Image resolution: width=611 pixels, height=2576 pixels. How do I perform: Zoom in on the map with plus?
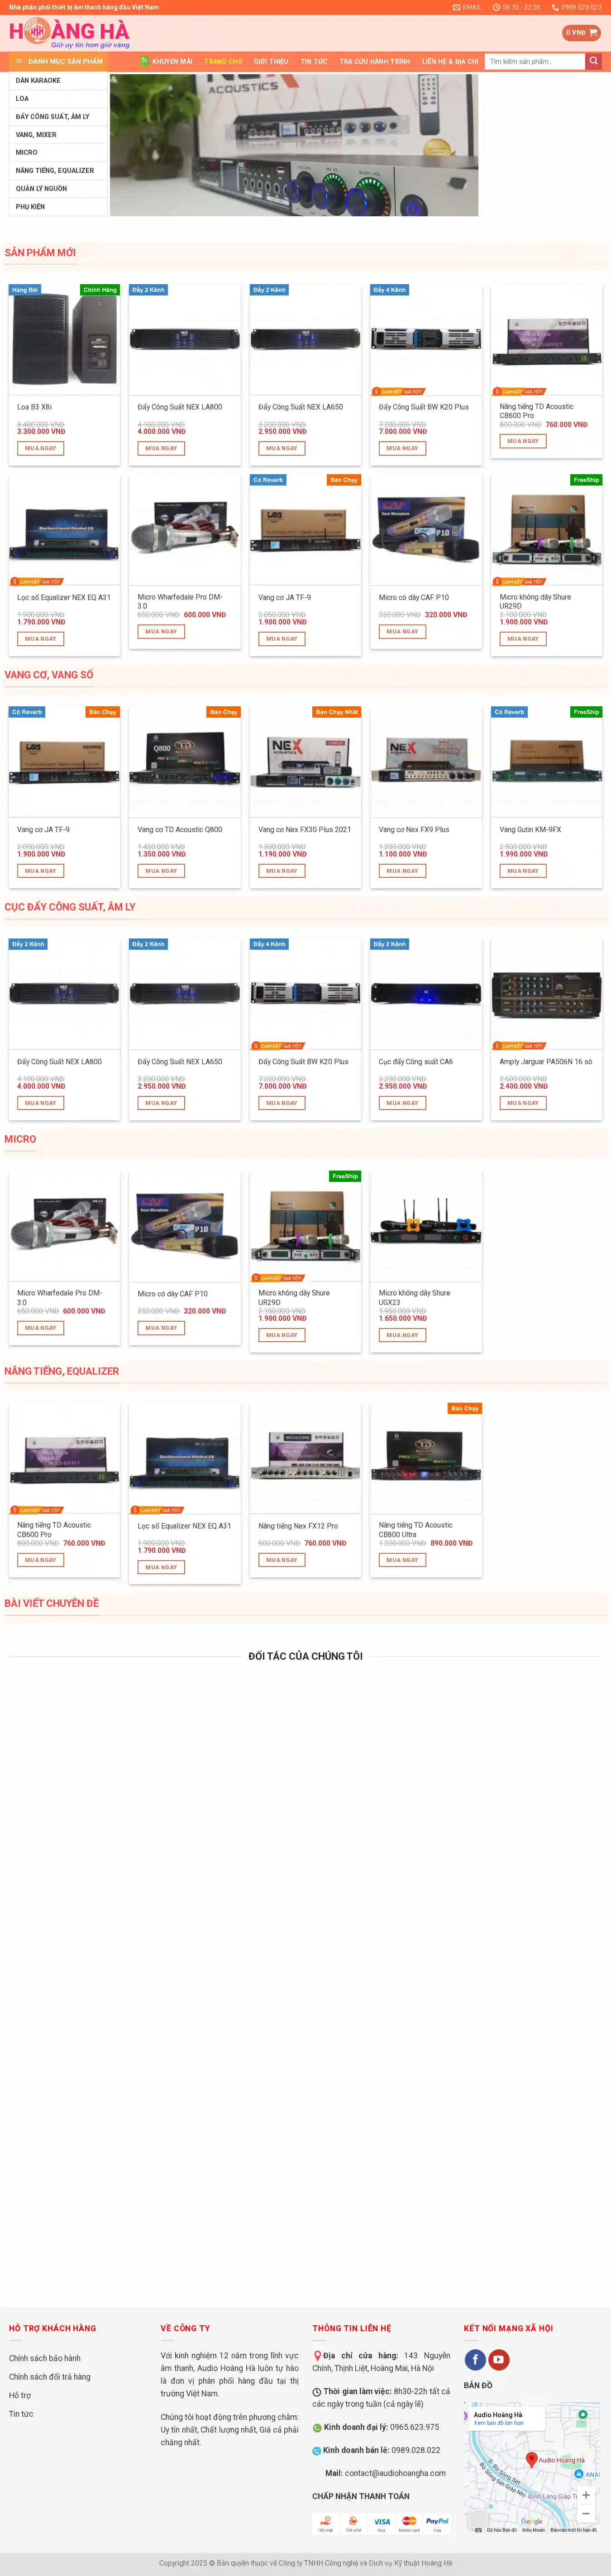pos(586,2495)
